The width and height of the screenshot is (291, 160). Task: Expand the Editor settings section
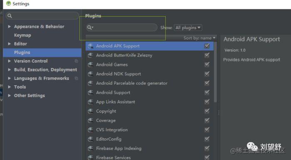9,44
